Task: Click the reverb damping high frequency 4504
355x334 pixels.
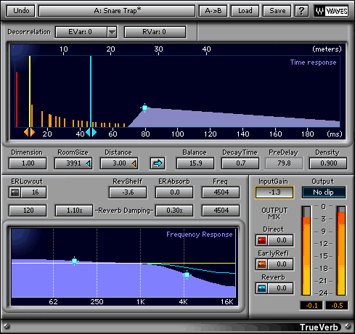Action: 221,211
